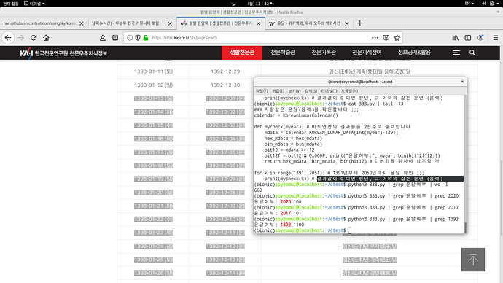Reload the current page

(x=34, y=37)
